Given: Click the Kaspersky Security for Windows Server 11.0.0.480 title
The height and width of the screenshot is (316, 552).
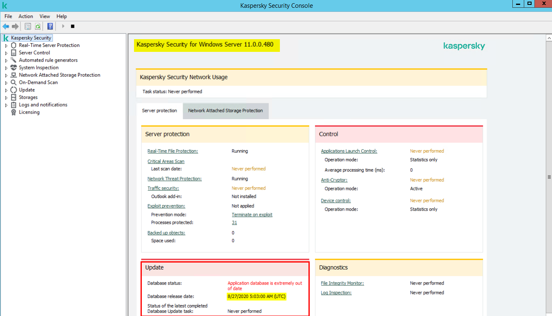Looking at the screenshot, I should coord(205,45).
